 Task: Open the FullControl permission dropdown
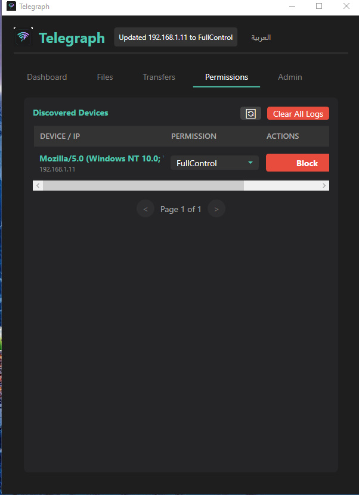pos(215,163)
